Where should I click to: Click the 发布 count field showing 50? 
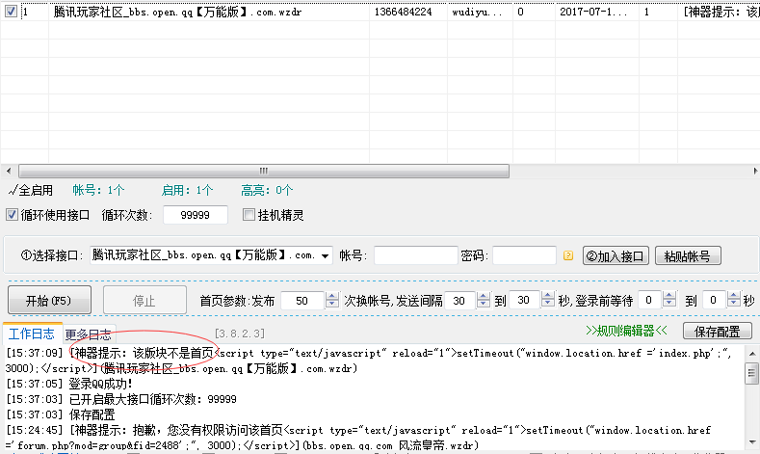point(301,301)
